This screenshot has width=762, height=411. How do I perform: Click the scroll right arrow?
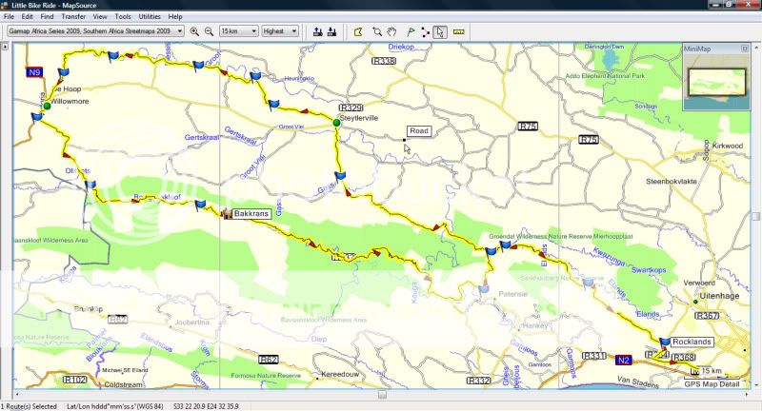(x=746, y=395)
